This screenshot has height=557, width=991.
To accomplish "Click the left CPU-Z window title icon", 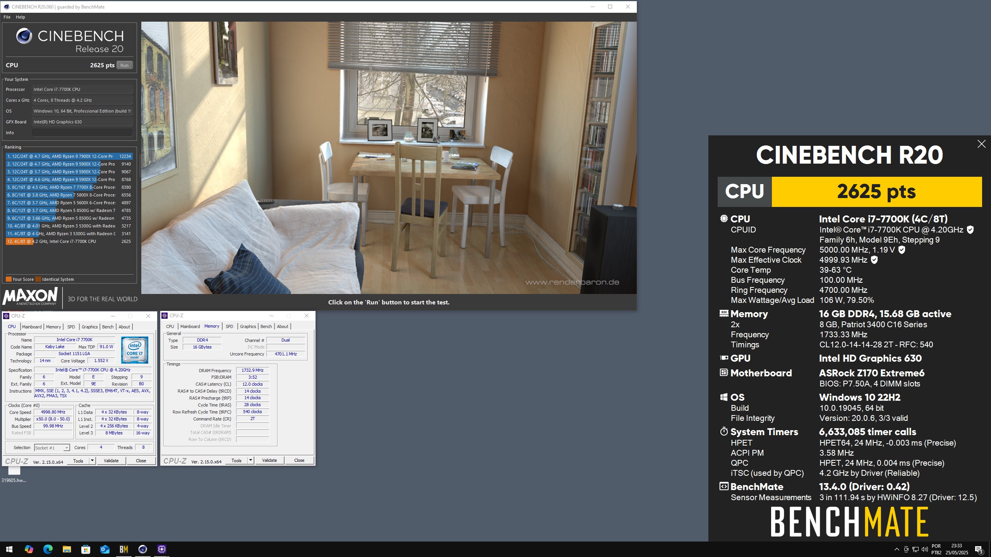I will click(6, 316).
